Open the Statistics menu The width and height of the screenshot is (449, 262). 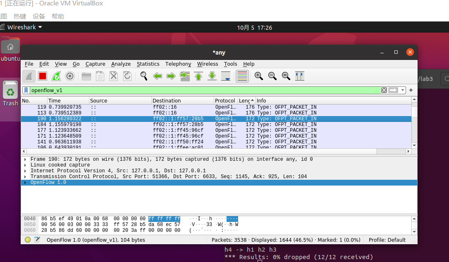[148, 64]
